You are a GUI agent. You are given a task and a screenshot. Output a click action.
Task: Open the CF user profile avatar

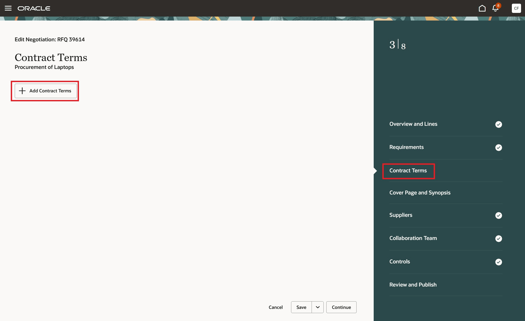[516, 8]
